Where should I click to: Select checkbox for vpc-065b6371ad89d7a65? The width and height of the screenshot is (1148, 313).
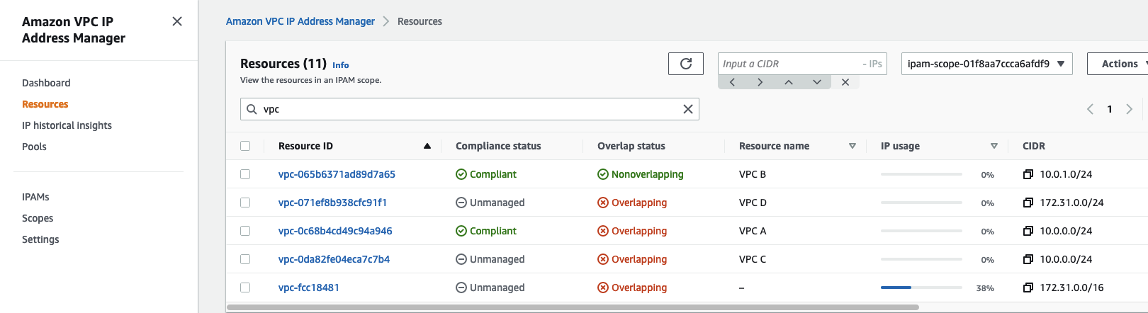(245, 174)
